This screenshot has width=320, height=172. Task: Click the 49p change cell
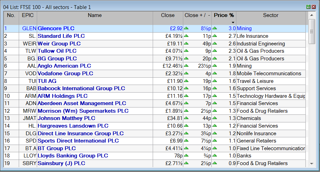click(197, 44)
